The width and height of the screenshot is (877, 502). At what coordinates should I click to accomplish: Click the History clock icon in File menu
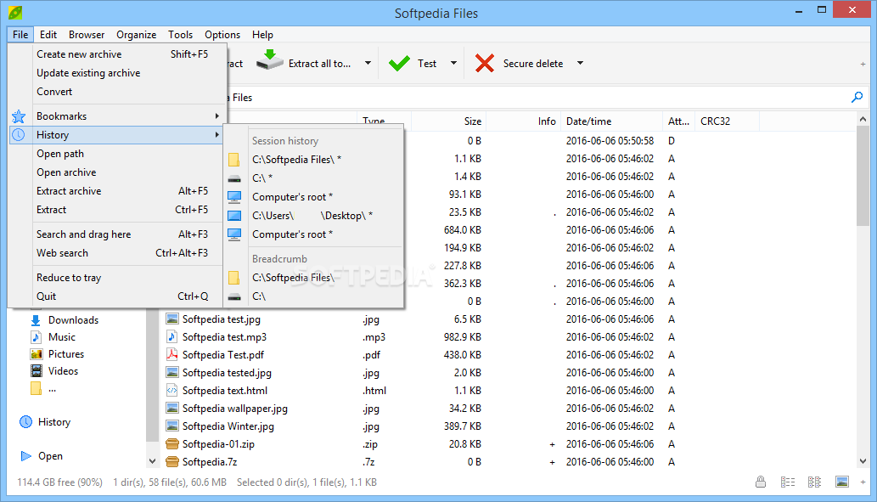click(19, 135)
